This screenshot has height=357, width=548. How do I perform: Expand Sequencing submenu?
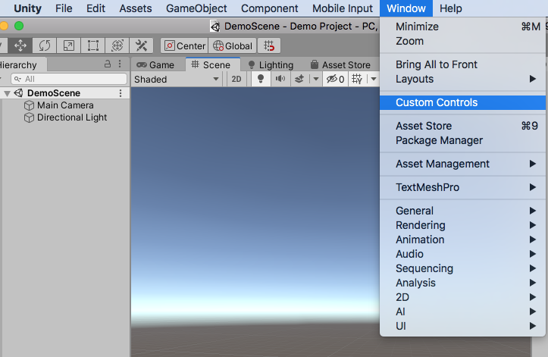pos(462,268)
